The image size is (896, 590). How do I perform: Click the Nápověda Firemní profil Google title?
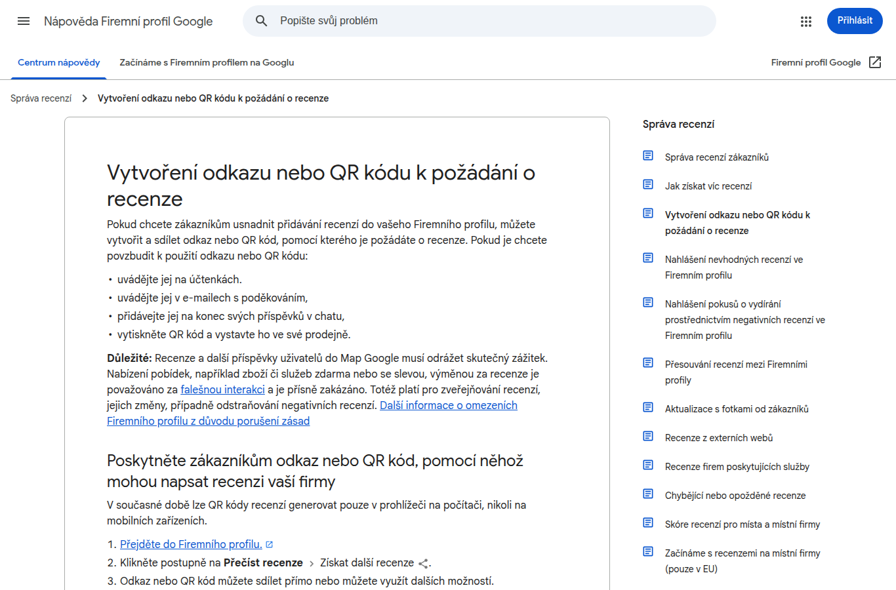point(128,21)
